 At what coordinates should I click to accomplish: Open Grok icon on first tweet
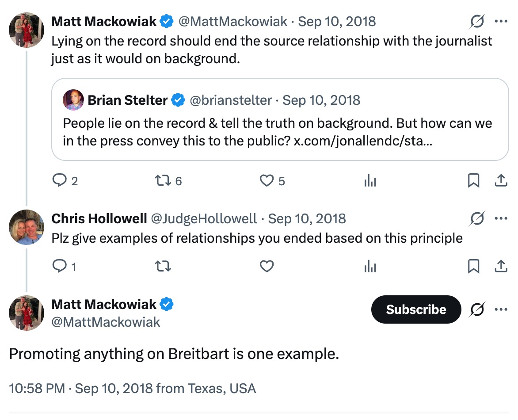[477, 21]
